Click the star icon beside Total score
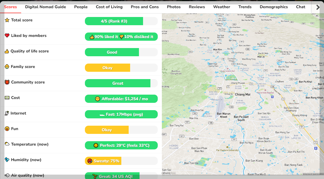The height and width of the screenshot is (179, 324). [x=7, y=20]
